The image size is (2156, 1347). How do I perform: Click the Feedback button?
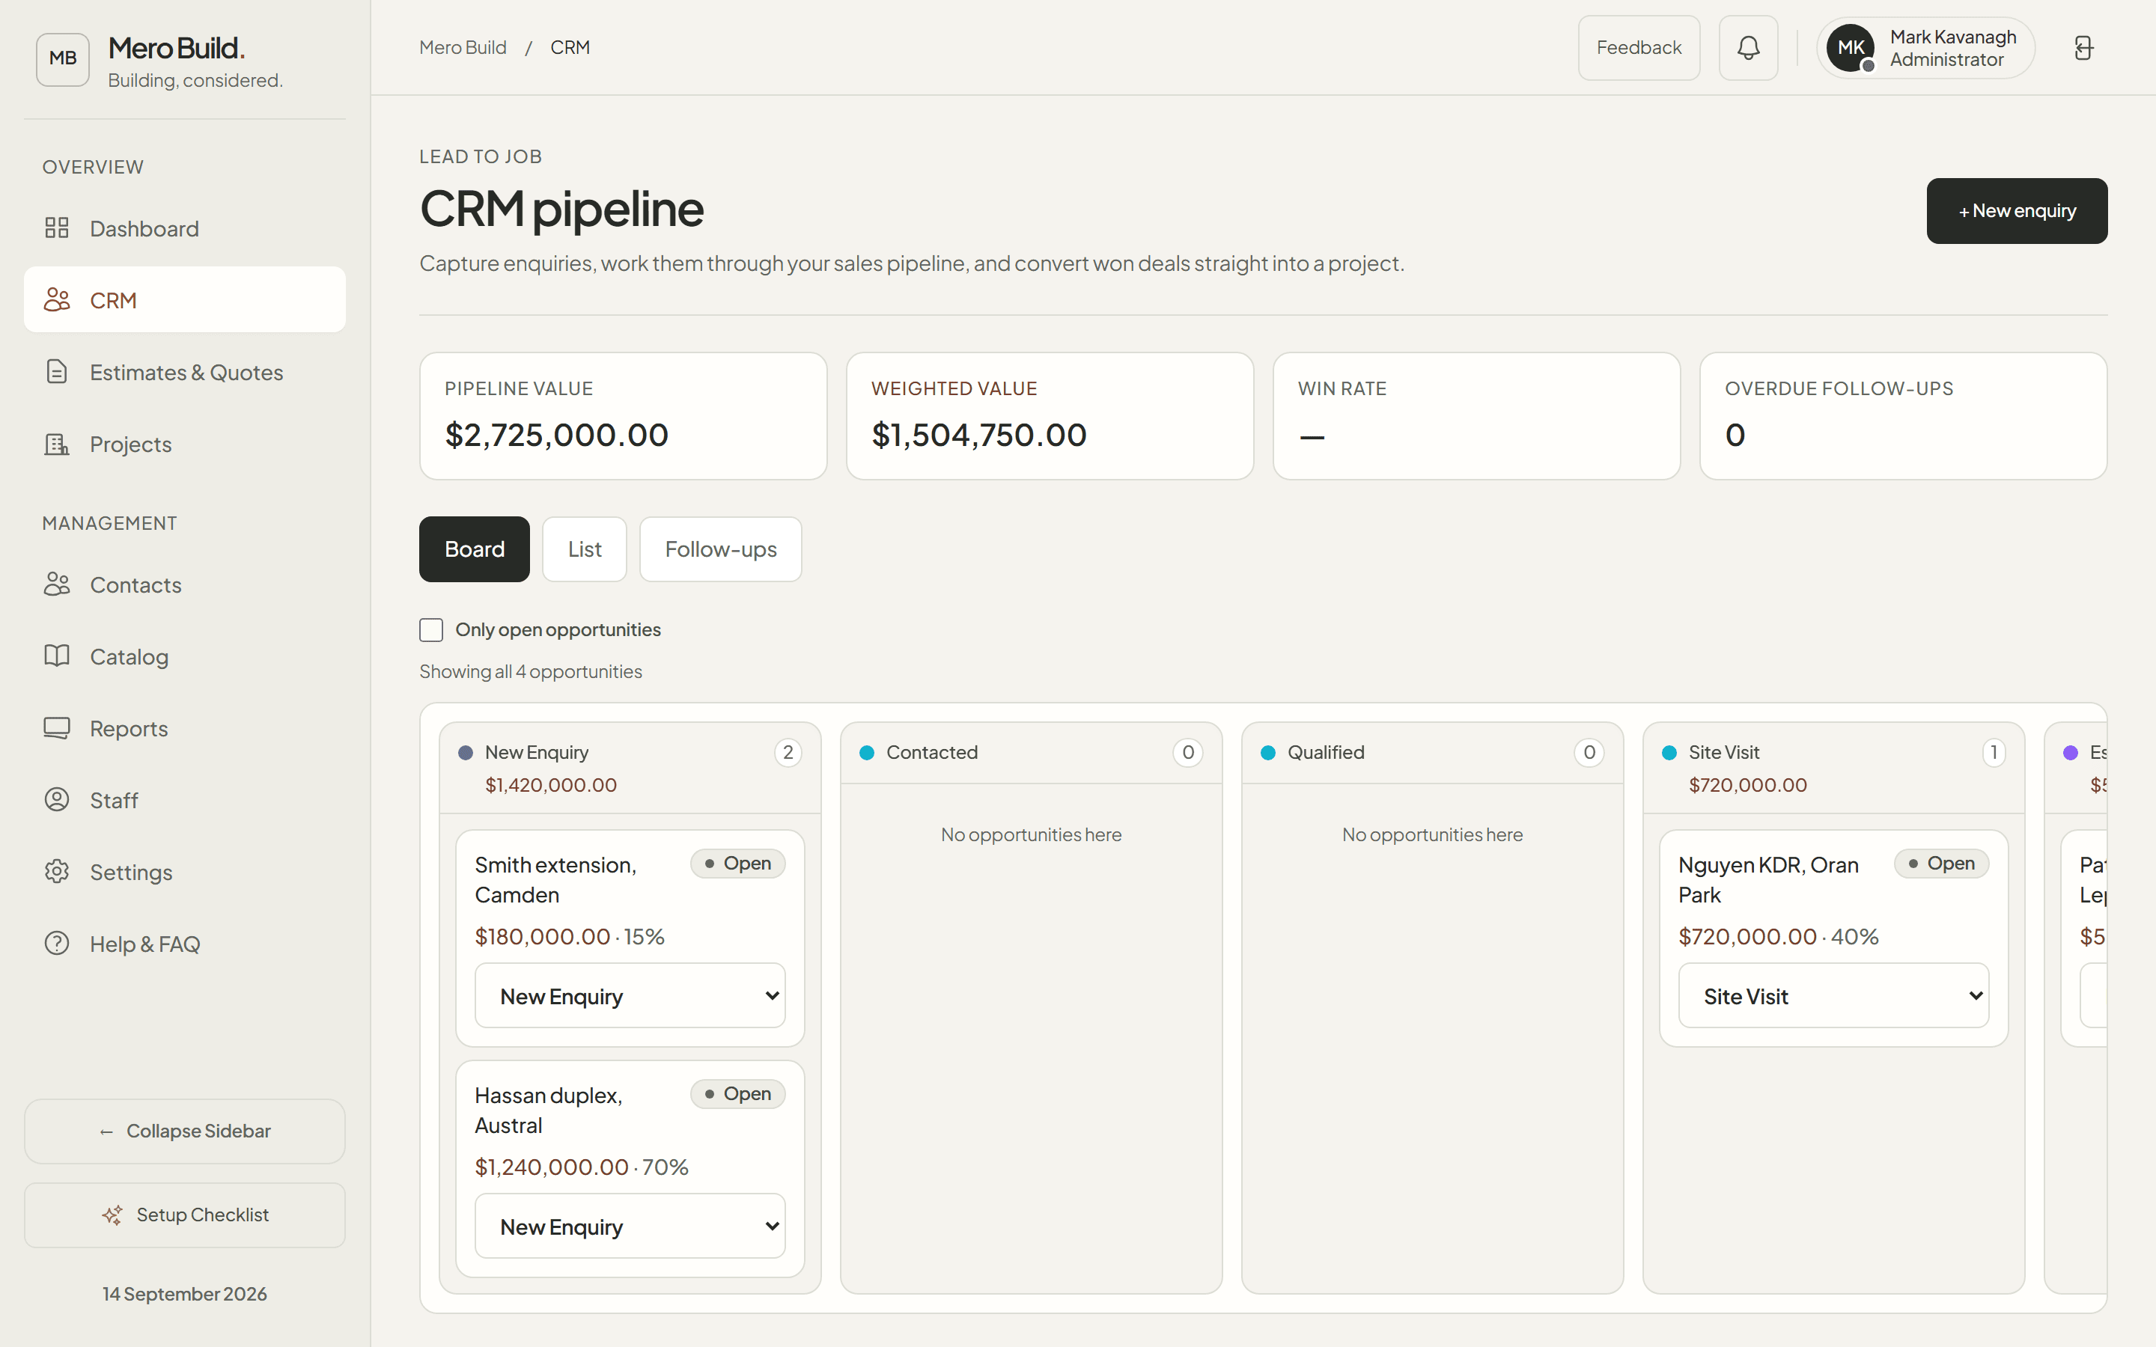[1639, 47]
